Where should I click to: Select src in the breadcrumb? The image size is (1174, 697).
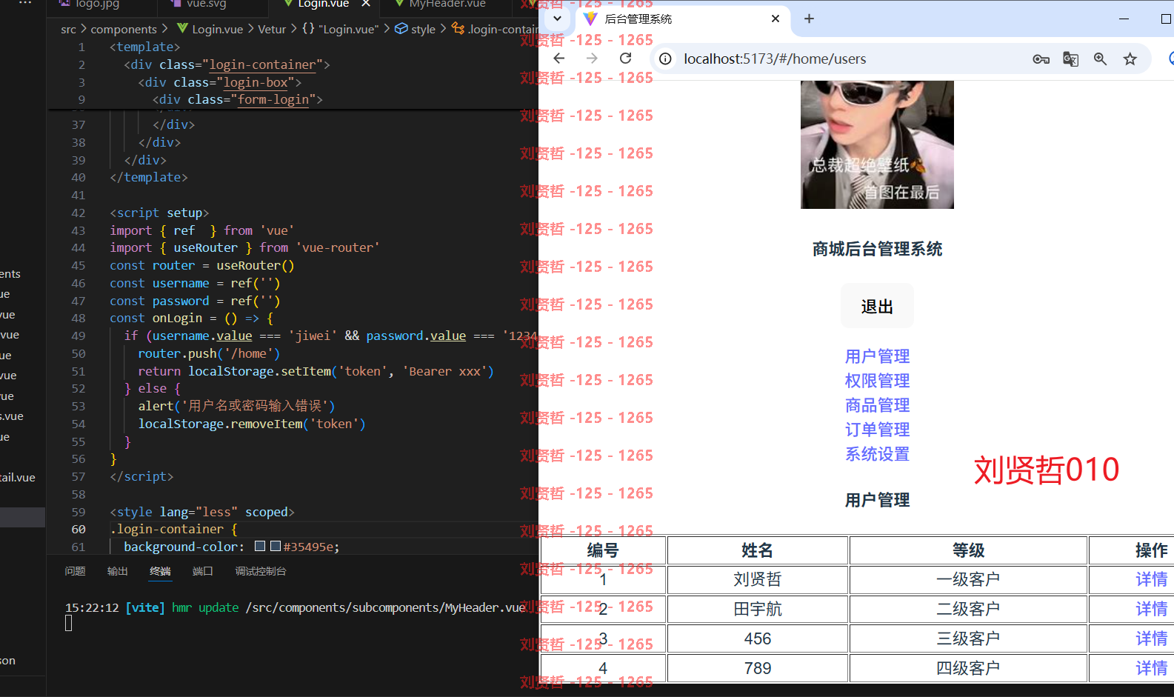[68, 29]
